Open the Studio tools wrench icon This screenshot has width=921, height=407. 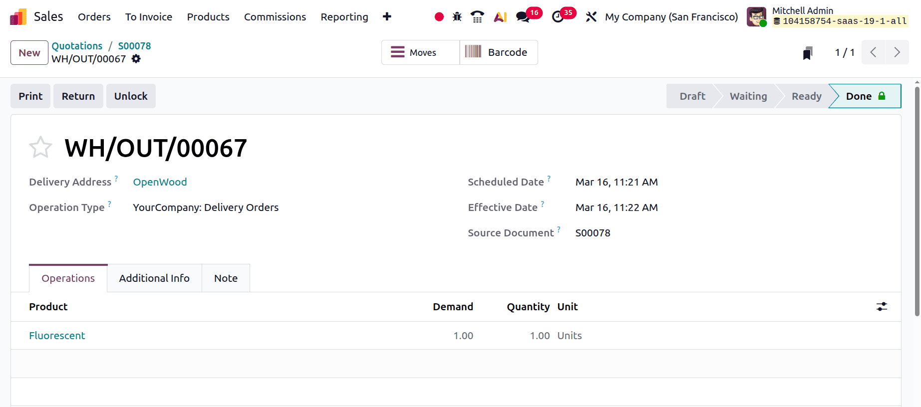coord(591,17)
